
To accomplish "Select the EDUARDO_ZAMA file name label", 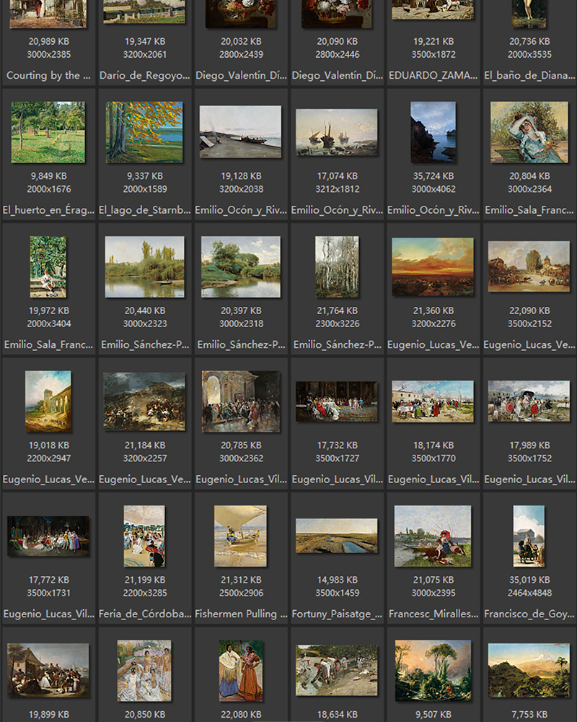I will click(x=433, y=75).
